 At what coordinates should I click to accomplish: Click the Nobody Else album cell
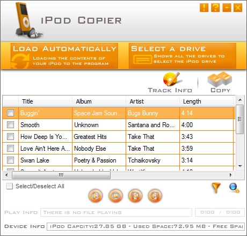click(99, 149)
